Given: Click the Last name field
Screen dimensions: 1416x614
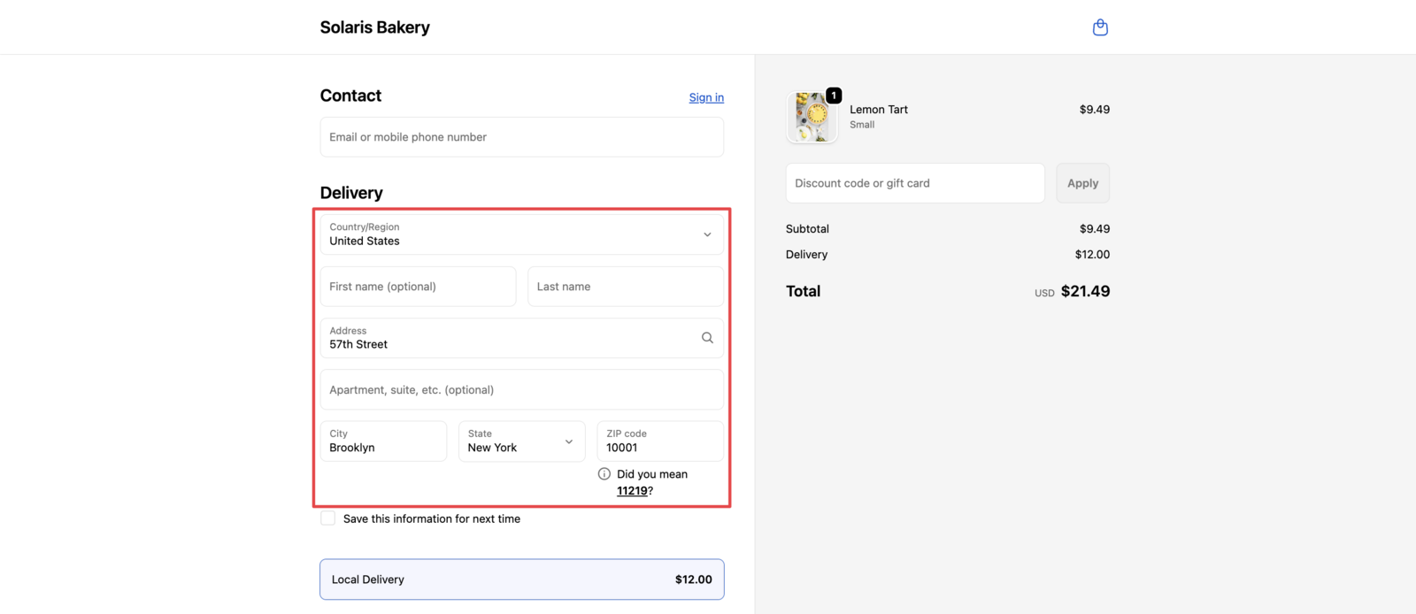Looking at the screenshot, I should pyautogui.click(x=626, y=287).
